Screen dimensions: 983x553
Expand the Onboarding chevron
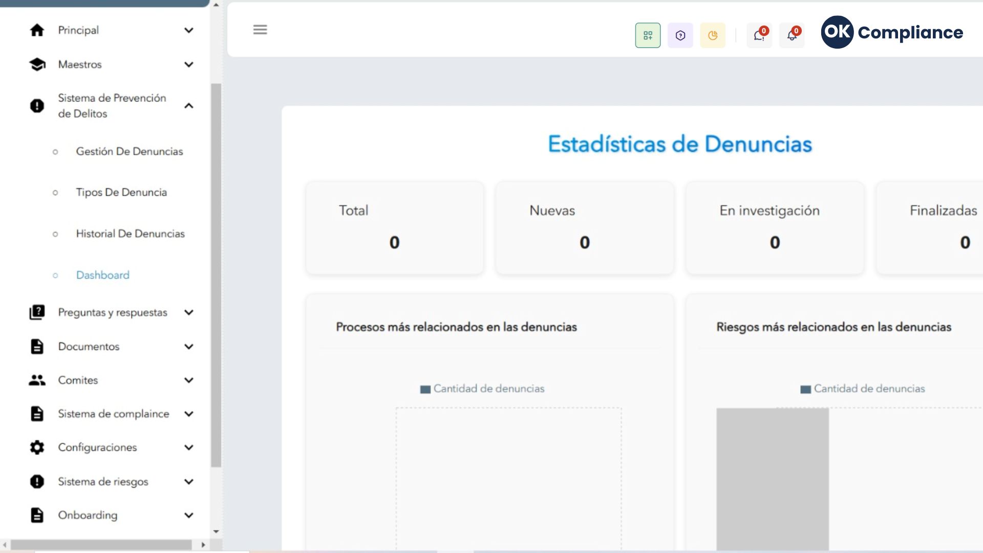(189, 515)
